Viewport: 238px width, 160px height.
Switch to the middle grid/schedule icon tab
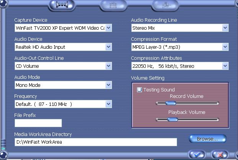(x=113, y=5)
